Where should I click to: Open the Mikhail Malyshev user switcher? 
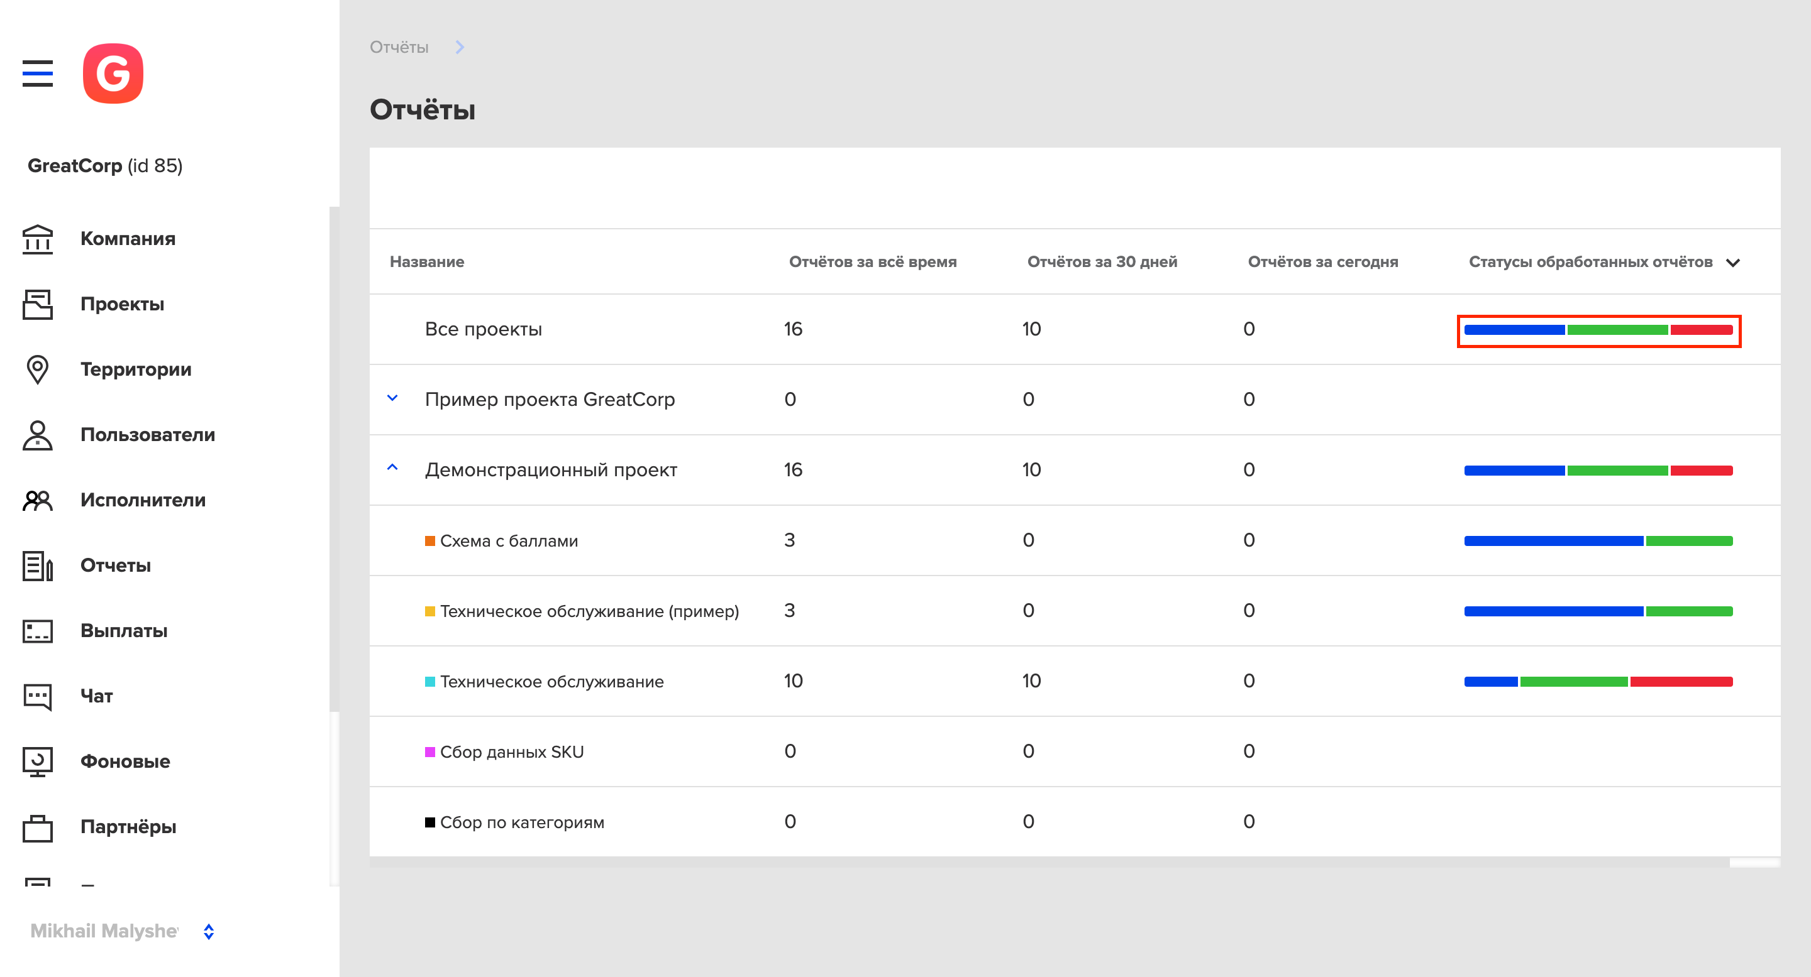pos(209,931)
